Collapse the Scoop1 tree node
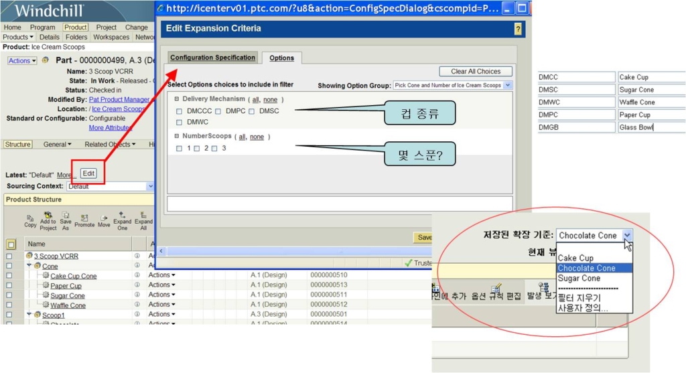The height and width of the screenshot is (373, 686). coord(29,314)
